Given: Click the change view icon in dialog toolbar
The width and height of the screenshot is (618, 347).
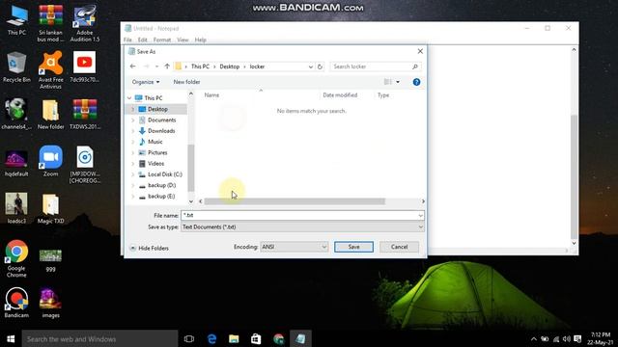Looking at the screenshot, I should point(388,82).
